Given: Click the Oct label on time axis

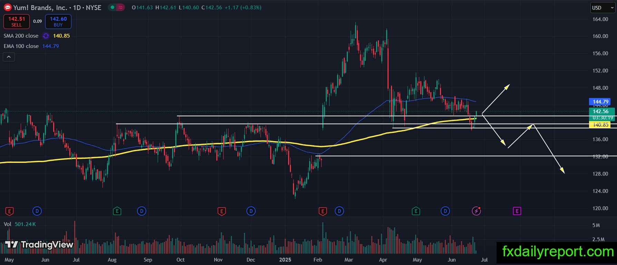Looking at the screenshot, I should point(180,260).
